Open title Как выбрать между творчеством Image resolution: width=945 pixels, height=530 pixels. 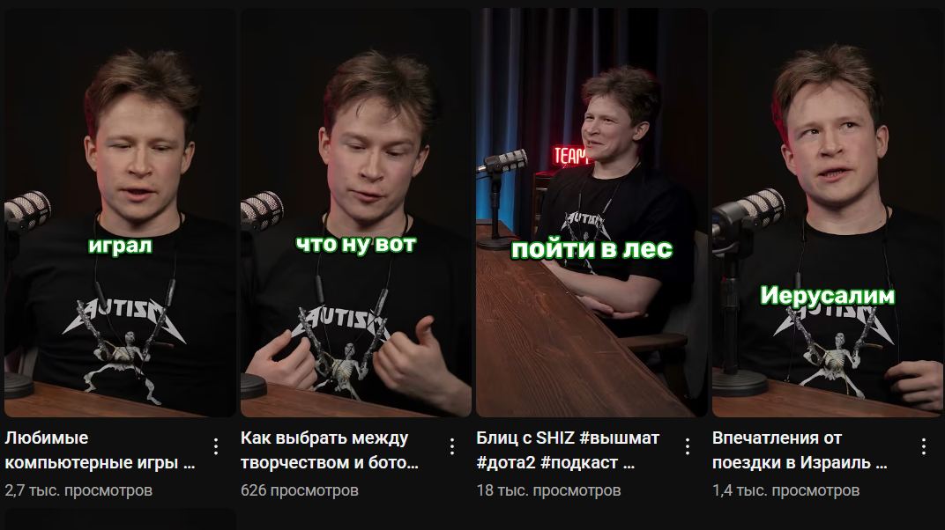[330, 450]
